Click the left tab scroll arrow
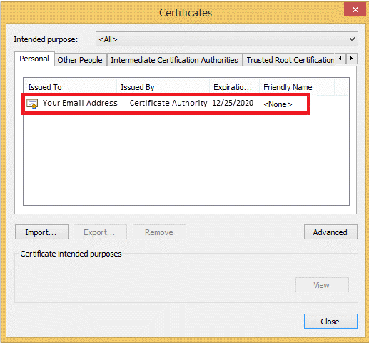This screenshot has height=343, width=369. click(x=340, y=59)
